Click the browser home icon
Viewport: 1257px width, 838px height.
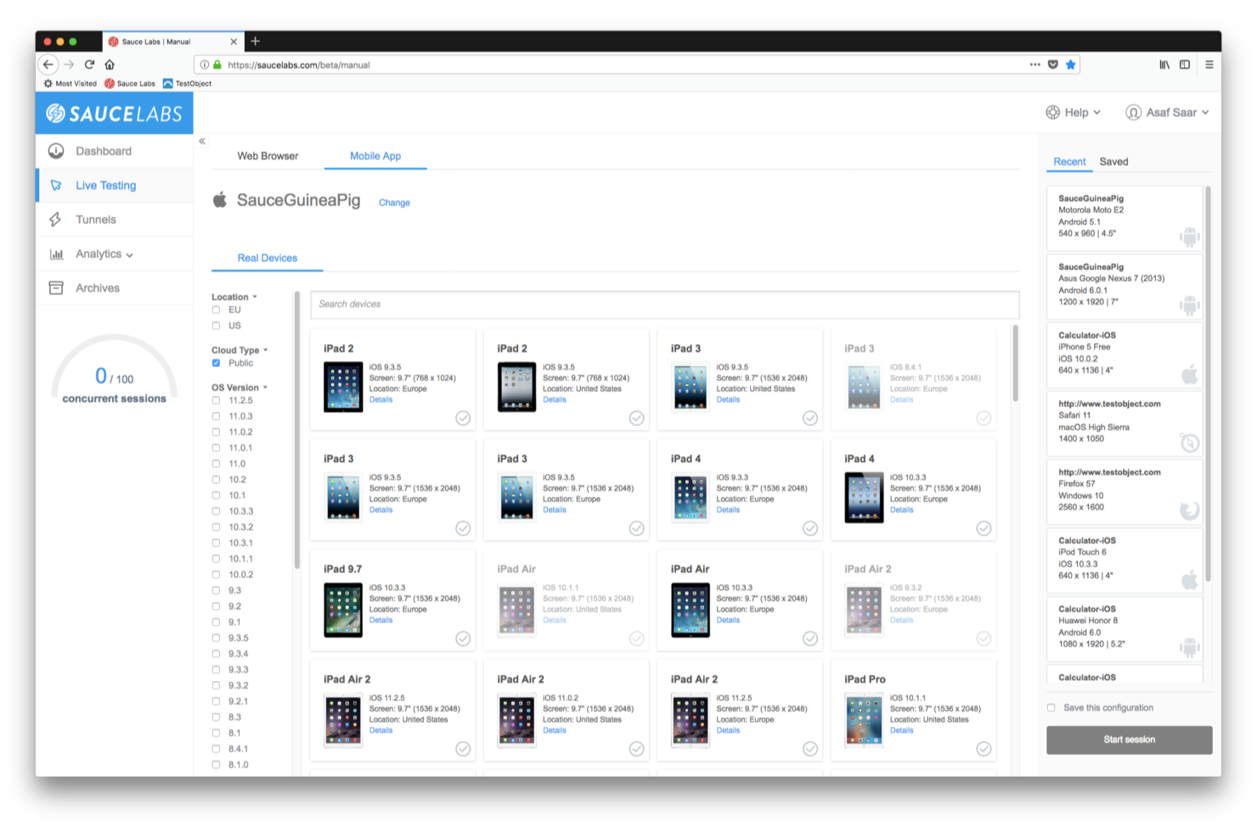click(110, 65)
